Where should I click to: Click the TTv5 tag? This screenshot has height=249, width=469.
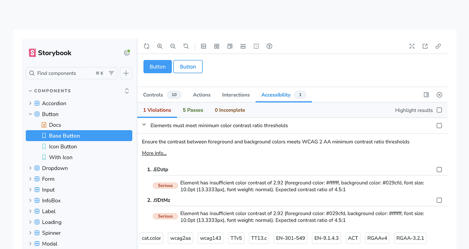236,238
